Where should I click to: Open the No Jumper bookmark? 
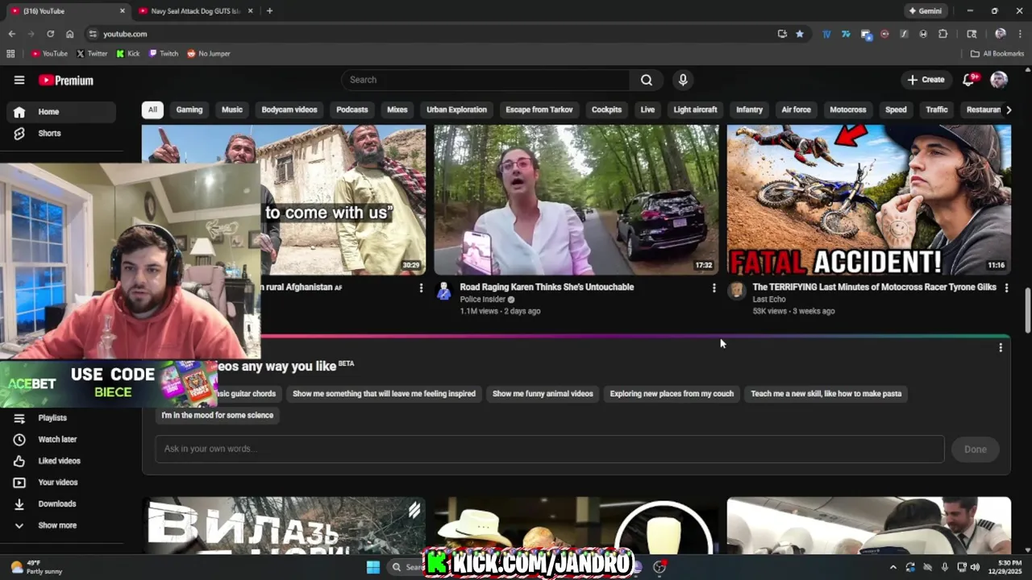pos(209,54)
